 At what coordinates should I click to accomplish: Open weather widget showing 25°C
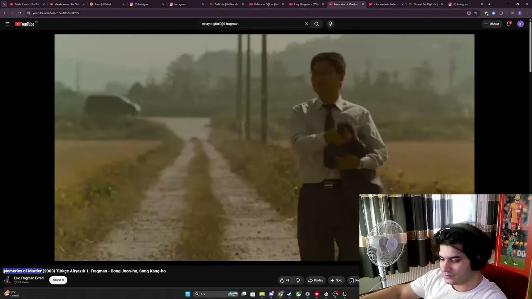click(x=12, y=294)
